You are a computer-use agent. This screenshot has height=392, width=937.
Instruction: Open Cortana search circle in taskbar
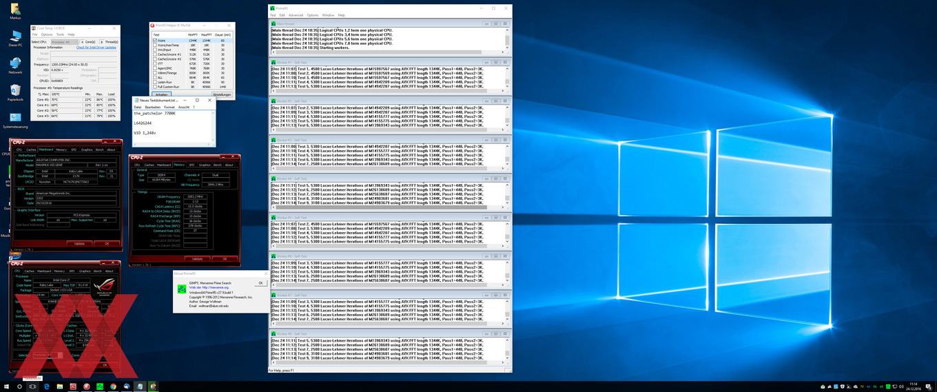pos(20,386)
